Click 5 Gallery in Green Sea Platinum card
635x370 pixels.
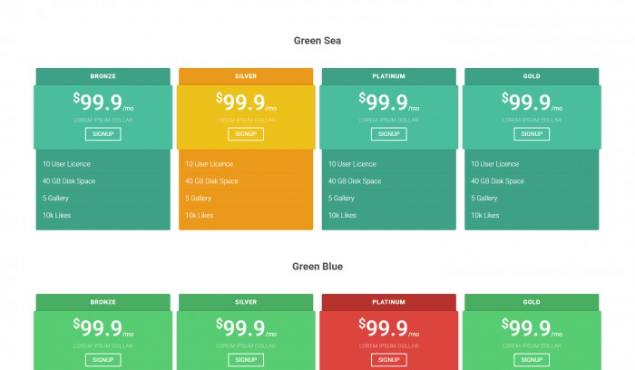[x=341, y=199]
